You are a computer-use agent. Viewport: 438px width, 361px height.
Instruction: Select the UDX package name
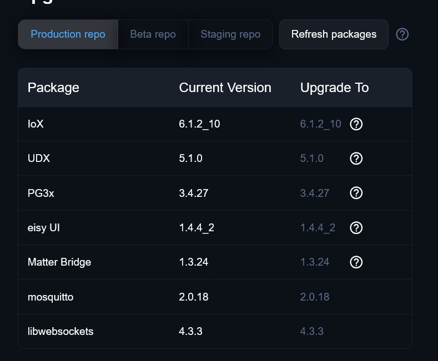[39, 159]
